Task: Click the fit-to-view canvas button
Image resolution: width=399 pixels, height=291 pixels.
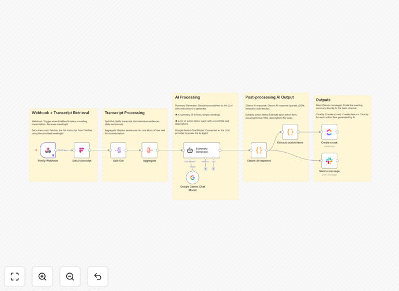Action: (15, 277)
